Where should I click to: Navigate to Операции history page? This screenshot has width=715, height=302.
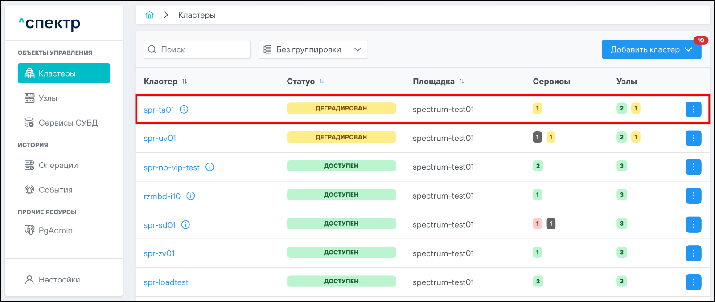(58, 165)
